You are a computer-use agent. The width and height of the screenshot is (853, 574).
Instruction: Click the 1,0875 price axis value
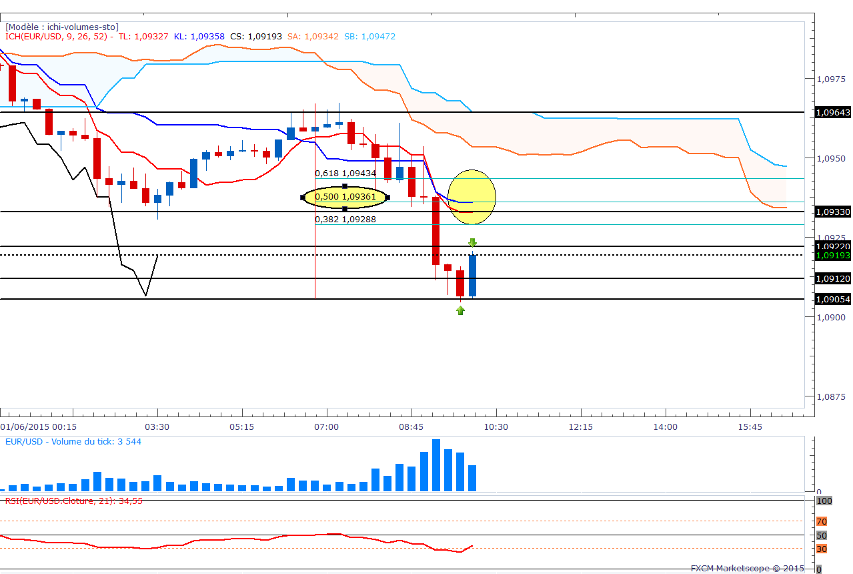(x=832, y=396)
